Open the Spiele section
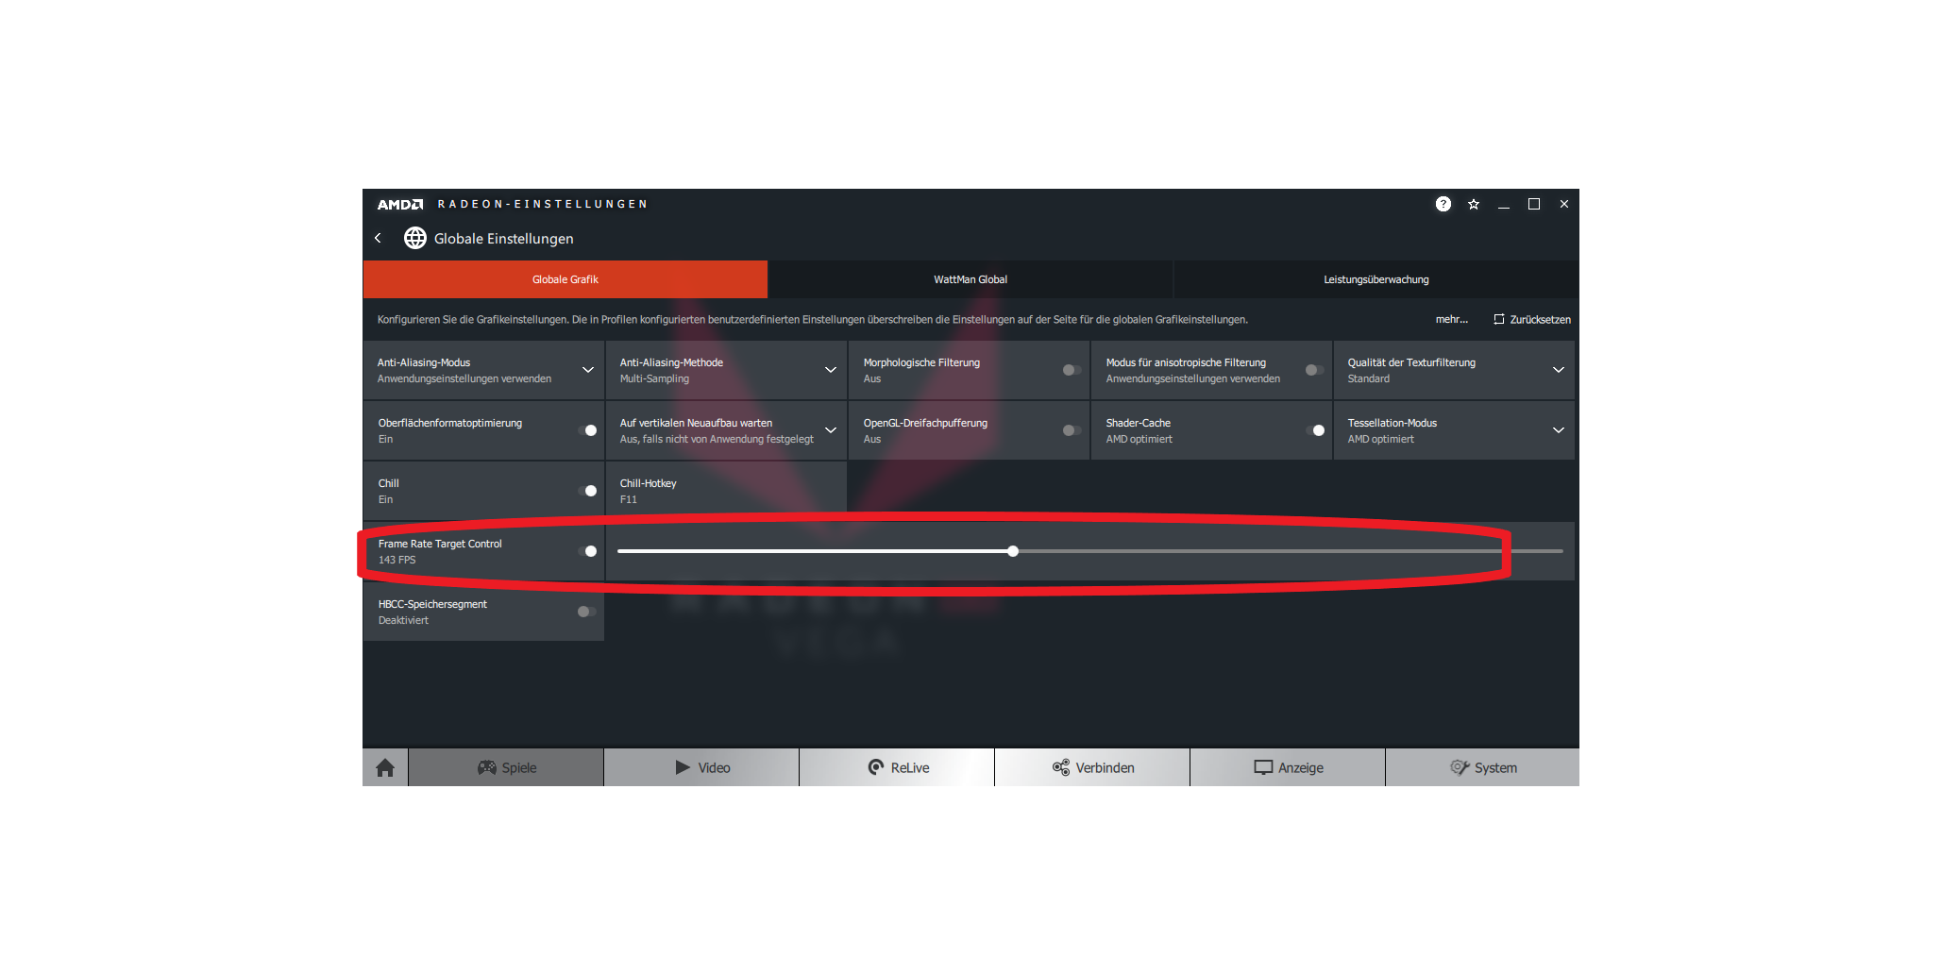 tap(507, 767)
